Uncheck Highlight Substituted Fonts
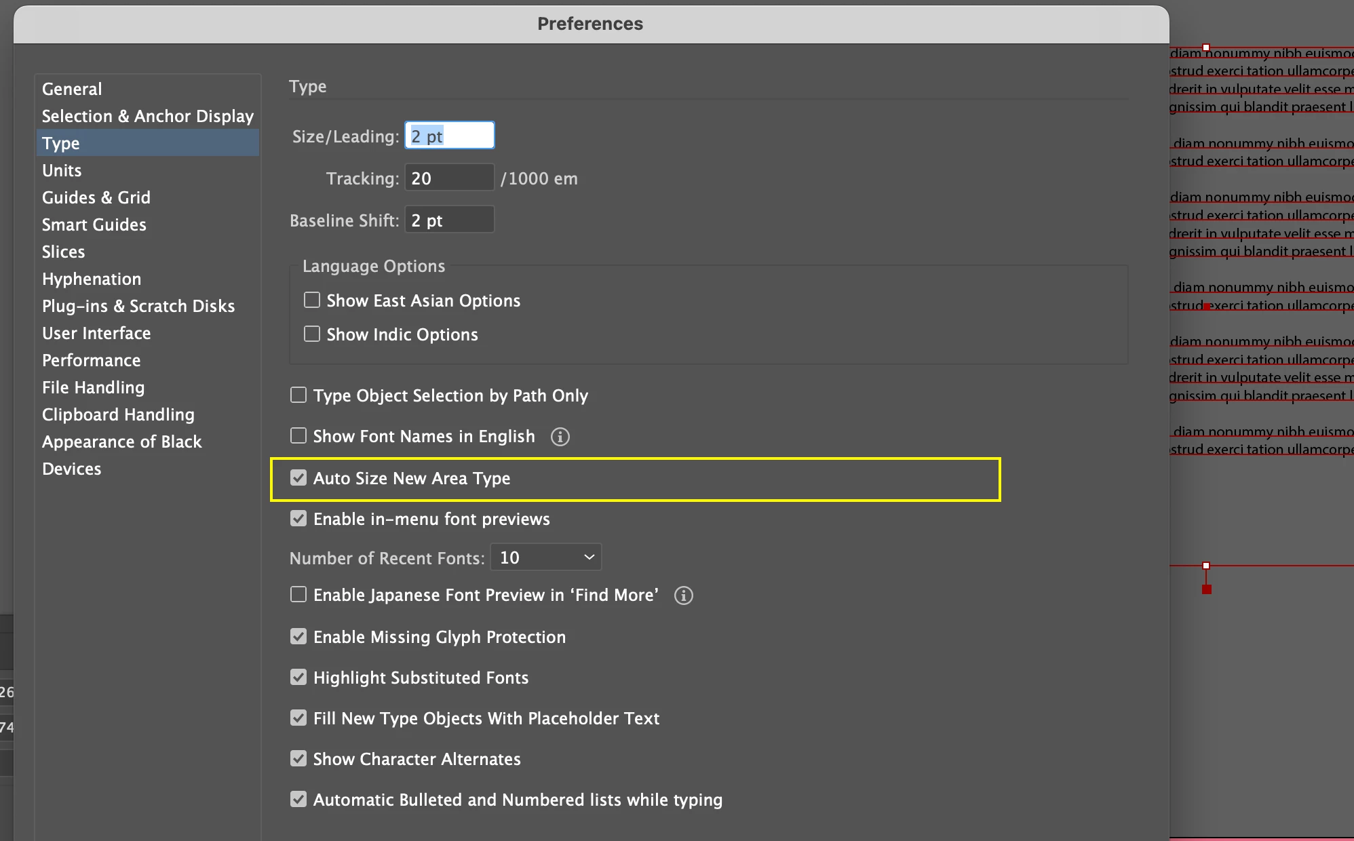The width and height of the screenshot is (1354, 841). point(298,678)
